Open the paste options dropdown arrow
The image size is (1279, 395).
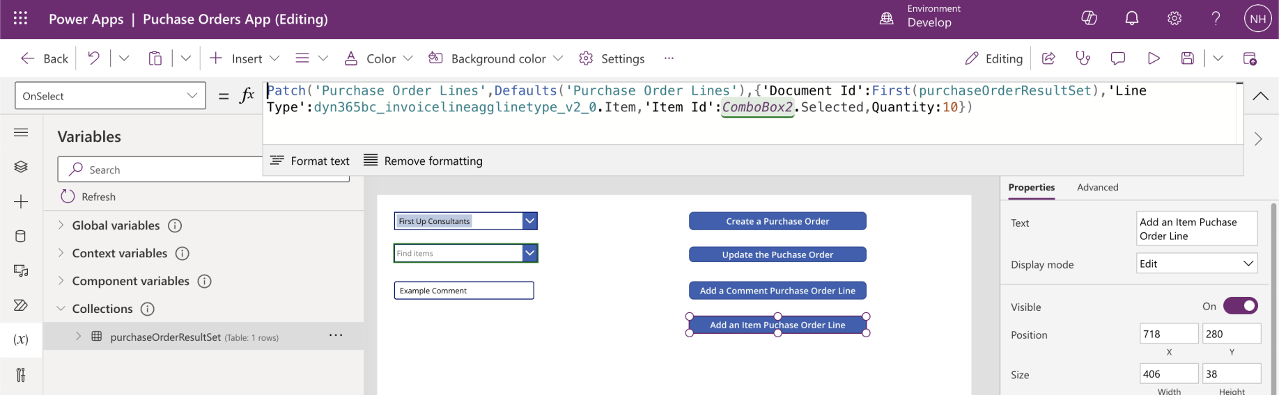(186, 58)
